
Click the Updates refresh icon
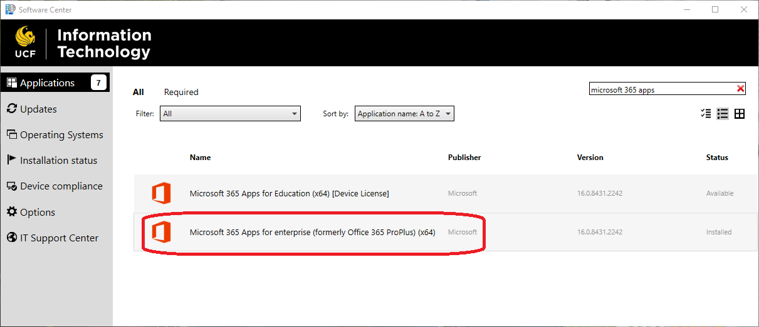(x=11, y=109)
